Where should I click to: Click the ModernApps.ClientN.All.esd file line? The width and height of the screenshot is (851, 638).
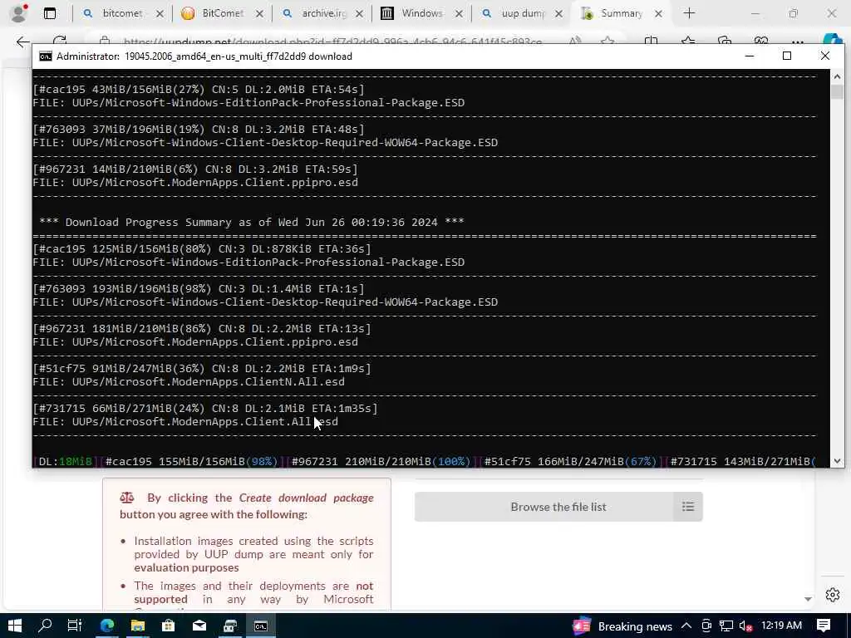[189, 382]
